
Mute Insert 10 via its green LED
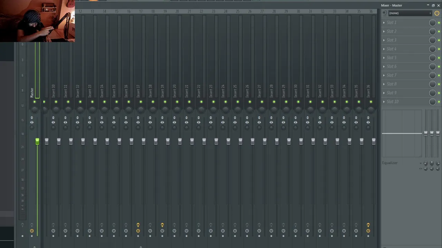click(56, 102)
